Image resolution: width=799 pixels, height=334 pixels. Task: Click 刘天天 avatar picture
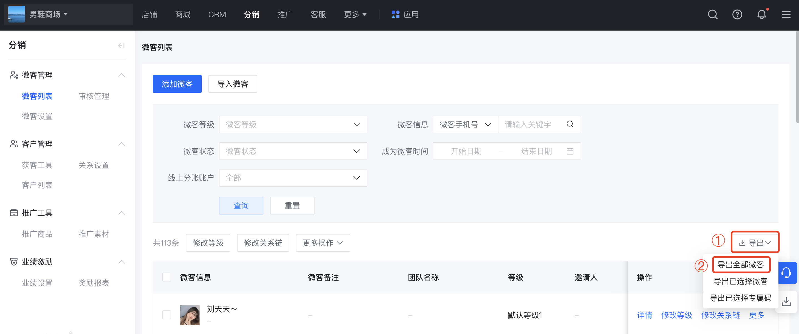190,315
